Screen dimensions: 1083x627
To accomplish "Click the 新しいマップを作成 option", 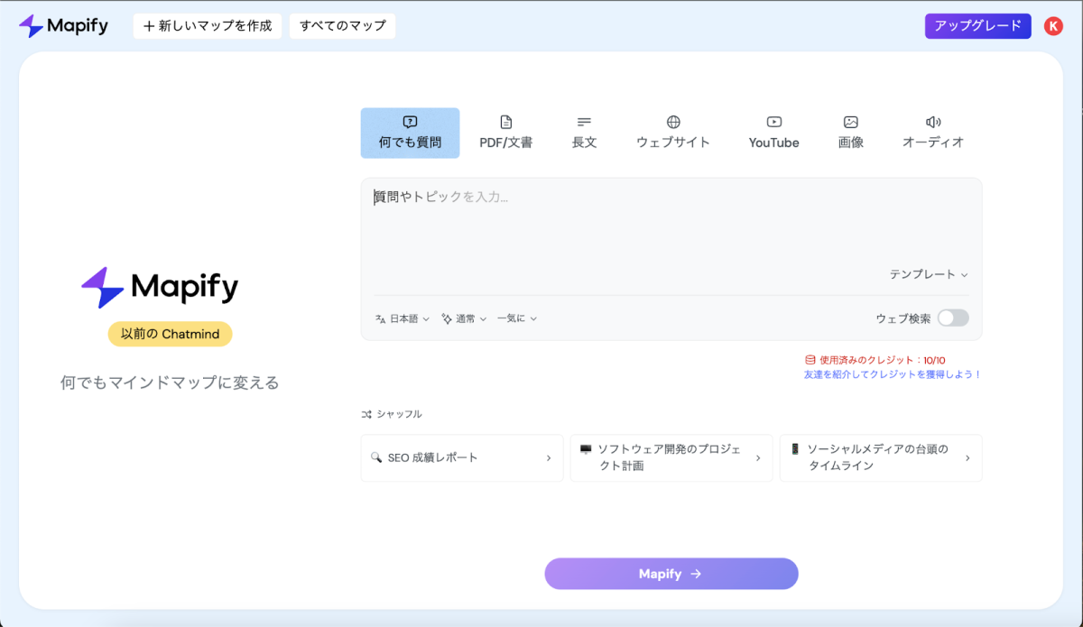I will (x=207, y=25).
